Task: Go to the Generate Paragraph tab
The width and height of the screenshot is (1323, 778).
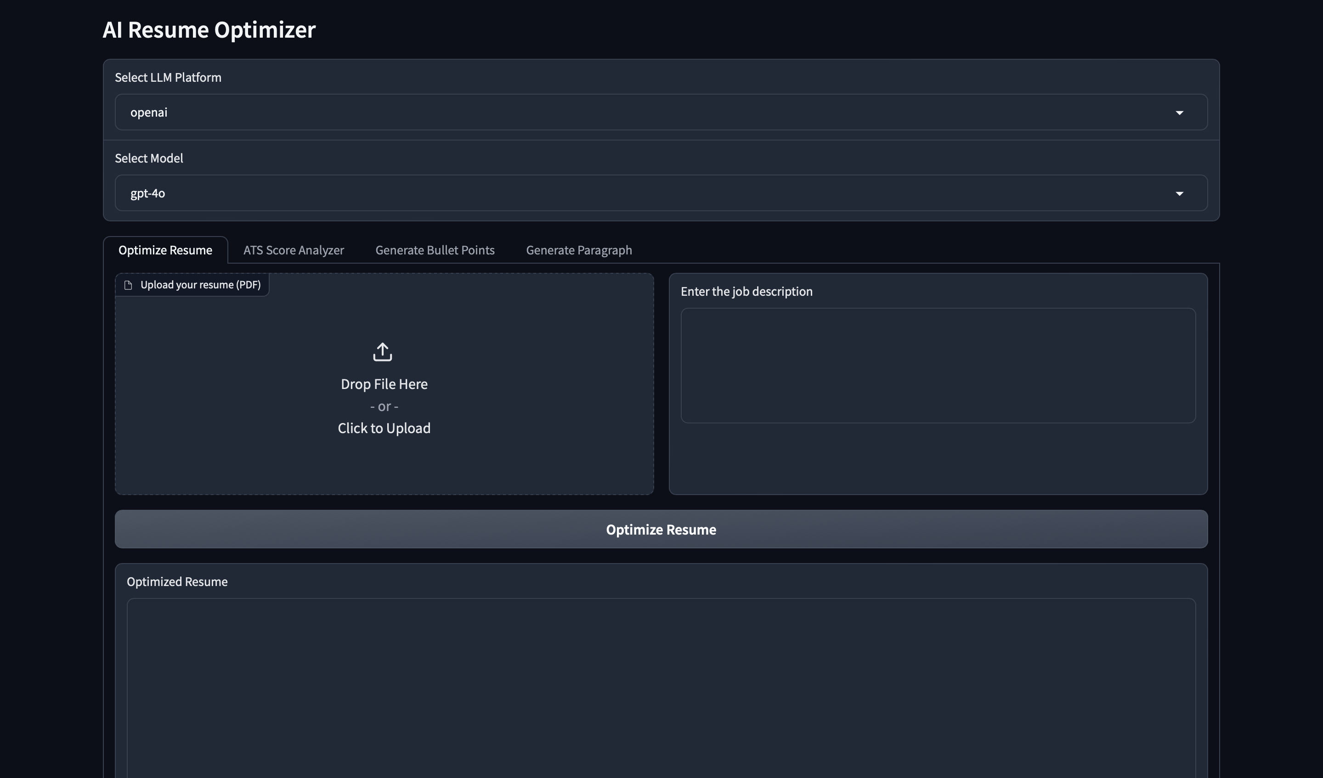Action: tap(578, 250)
